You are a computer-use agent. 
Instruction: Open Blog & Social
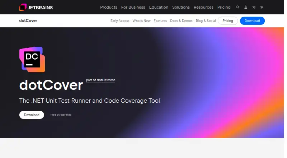[206, 21]
